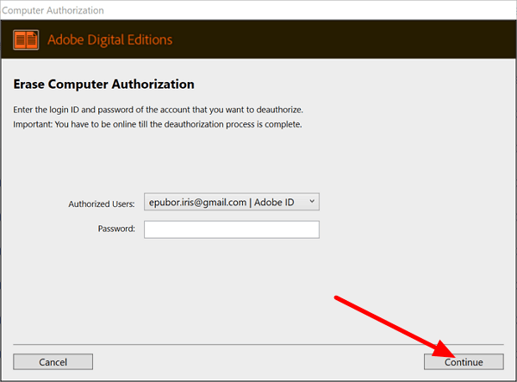The width and height of the screenshot is (517, 382).
Task: Click the line starting "Enter the login ID"
Action: tap(158, 110)
